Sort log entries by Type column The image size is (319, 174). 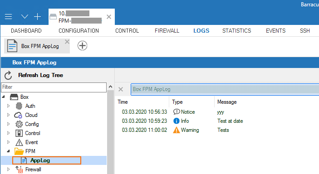177,102
